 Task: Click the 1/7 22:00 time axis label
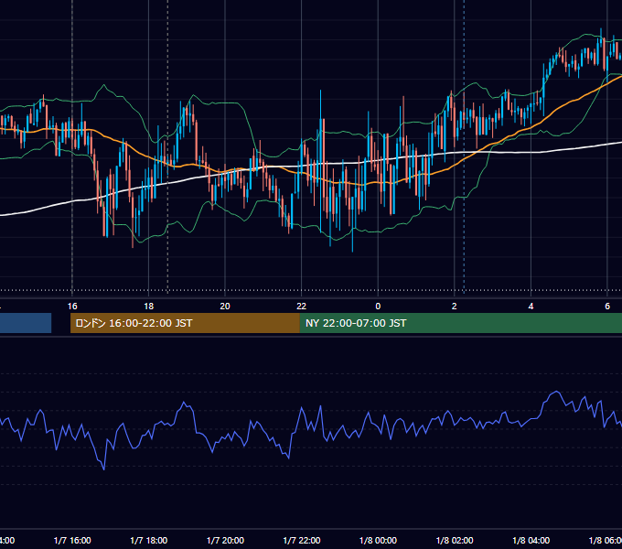point(302,540)
